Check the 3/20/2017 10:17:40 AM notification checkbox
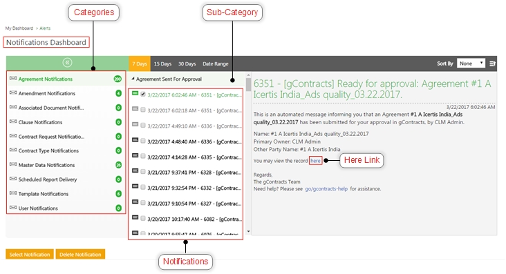 click(143, 218)
